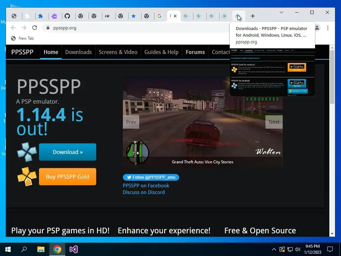Click the 'Enhance your experience!' heading
The width and height of the screenshot is (341, 256).
(x=164, y=231)
